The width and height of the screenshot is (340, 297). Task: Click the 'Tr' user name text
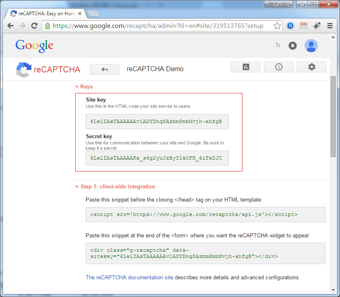278,45
